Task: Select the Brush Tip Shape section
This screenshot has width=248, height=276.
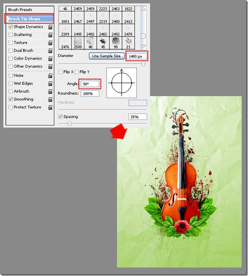Action: (x=29, y=19)
